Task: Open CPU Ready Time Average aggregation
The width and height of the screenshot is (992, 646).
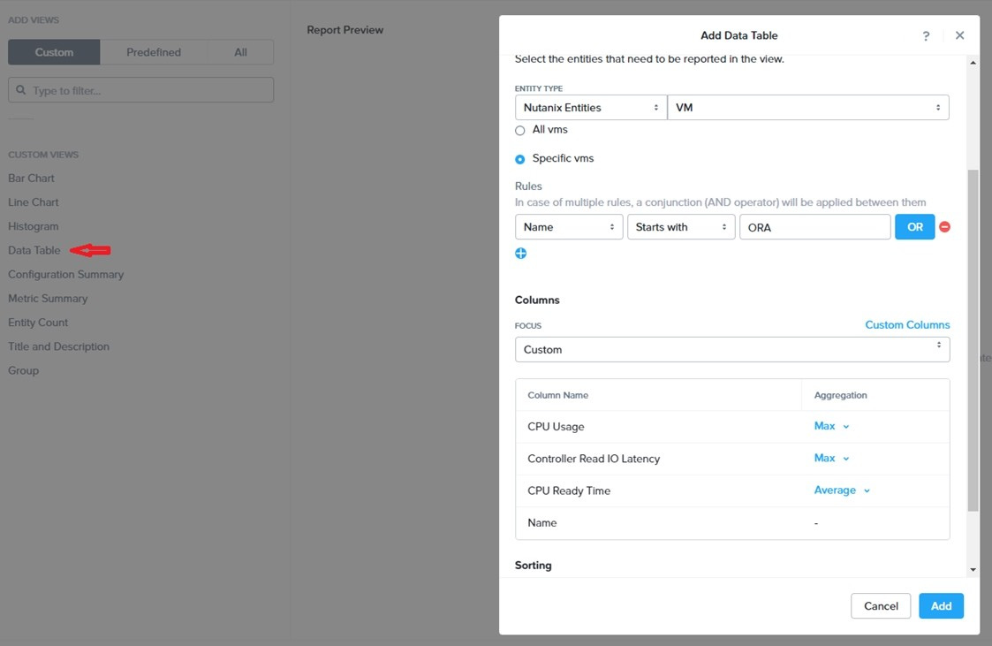Action: click(x=842, y=490)
